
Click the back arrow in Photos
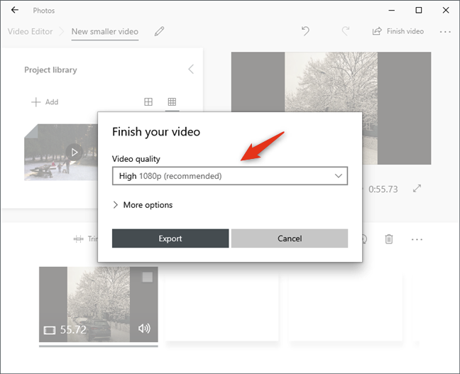pos(15,11)
